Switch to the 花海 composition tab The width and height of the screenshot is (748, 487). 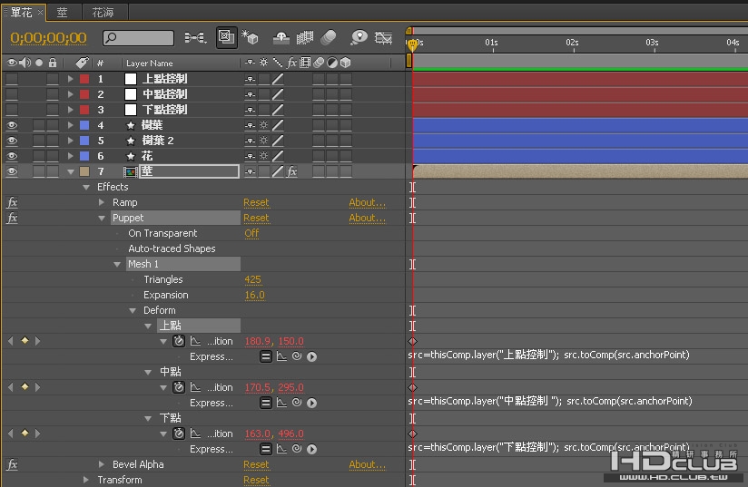coord(103,13)
